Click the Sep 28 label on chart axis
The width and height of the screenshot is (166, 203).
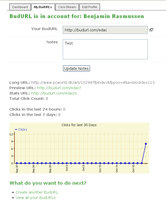50,169
